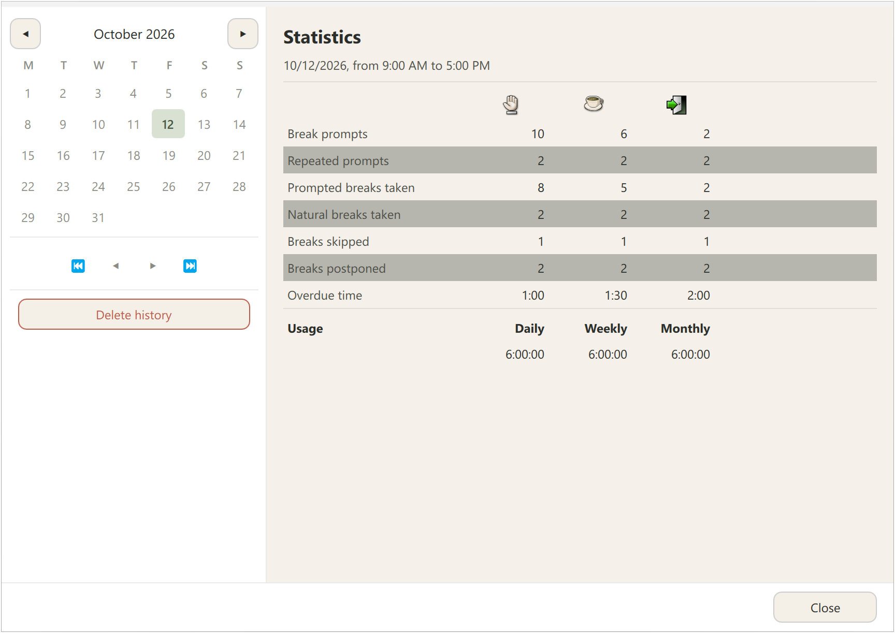The width and height of the screenshot is (895, 633).
Task: Click the Break prompts value 10
Action: 538,134
